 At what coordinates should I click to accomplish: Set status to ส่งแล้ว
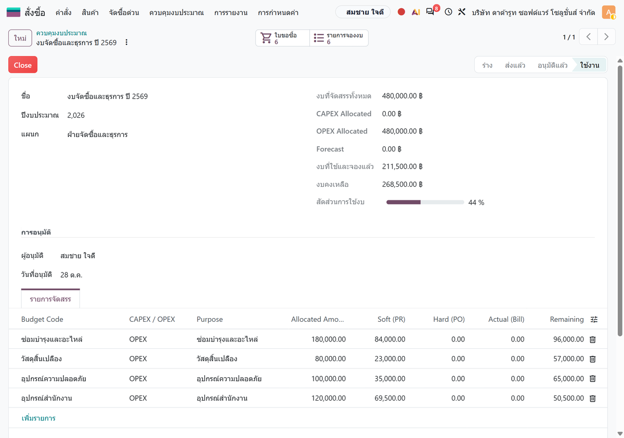(x=515, y=65)
